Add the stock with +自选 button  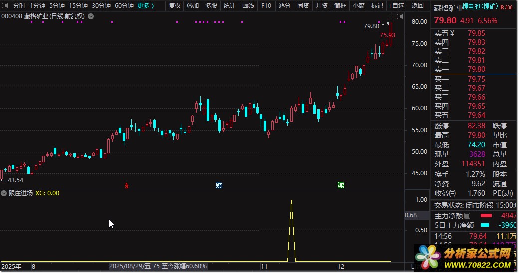(x=395, y=6)
